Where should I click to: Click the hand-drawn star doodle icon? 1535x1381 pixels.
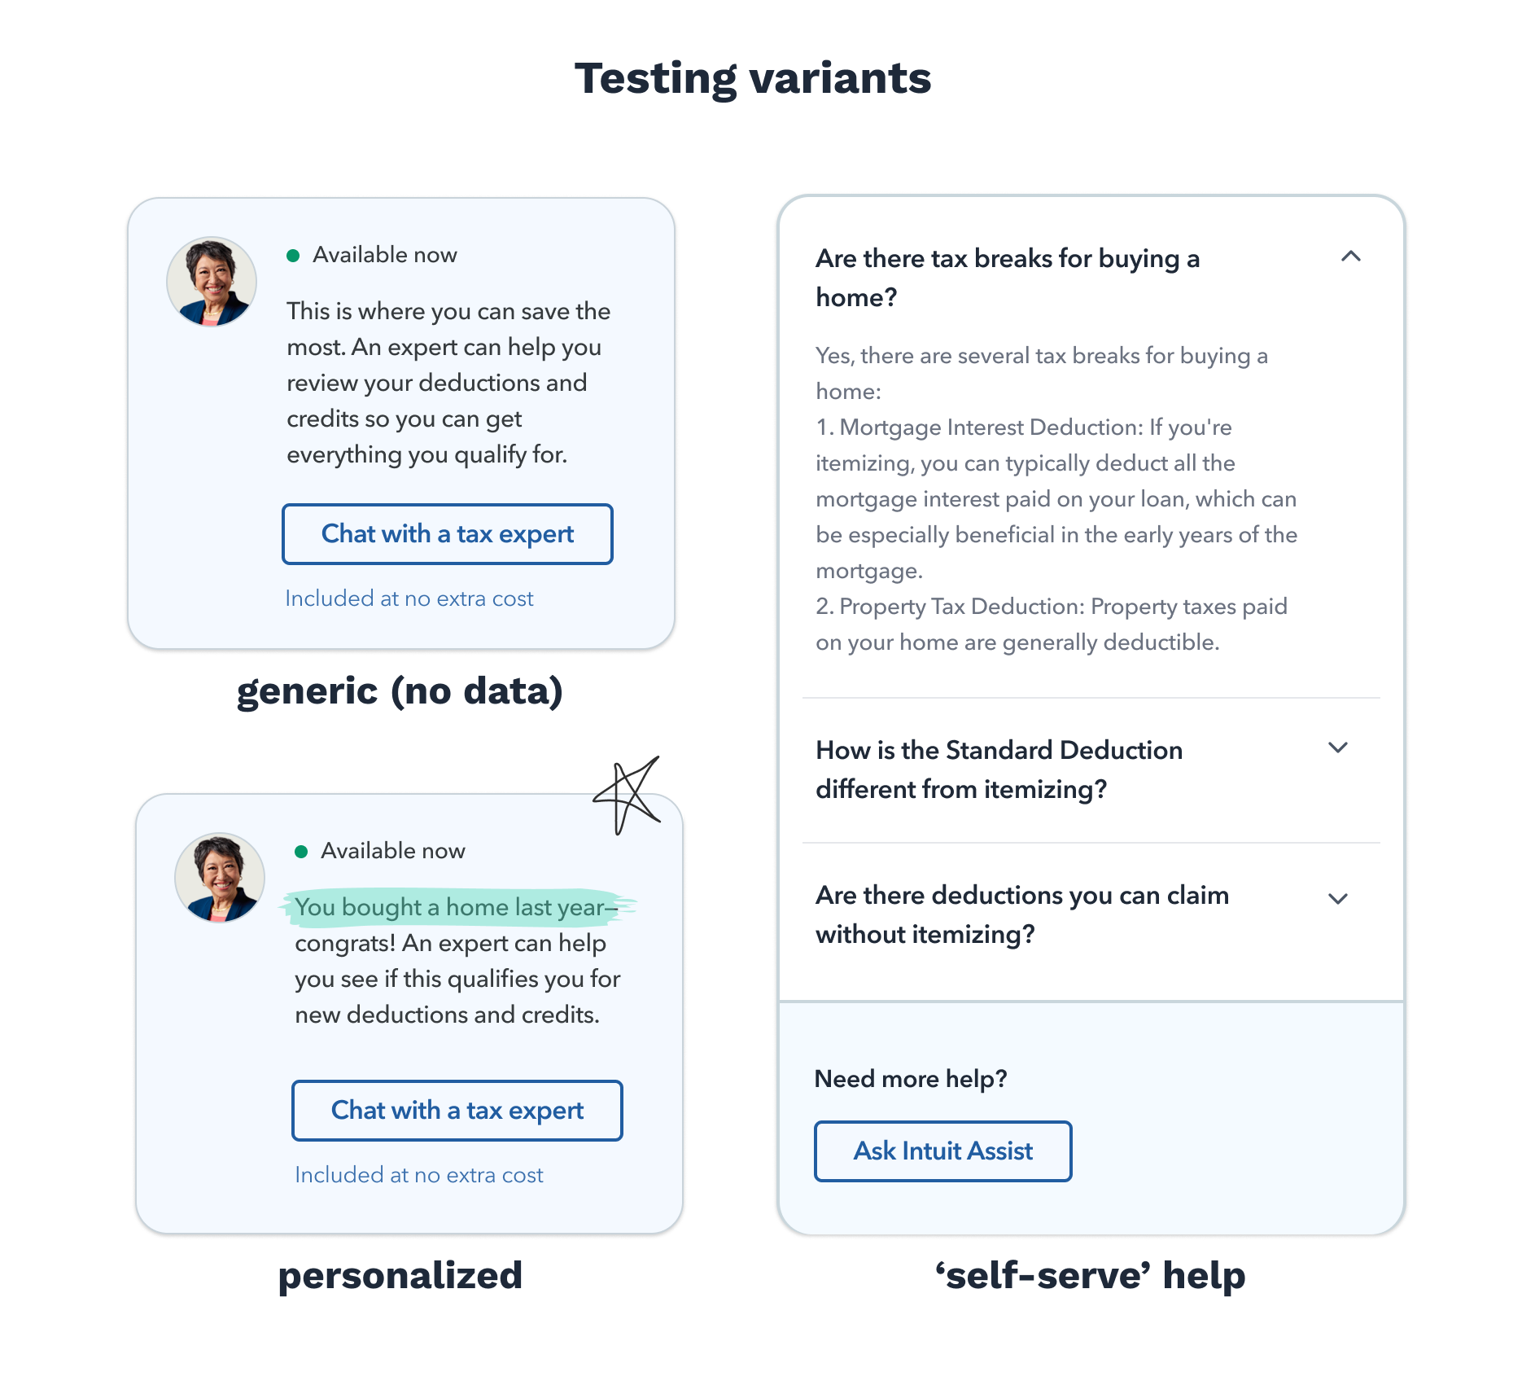[x=626, y=795]
